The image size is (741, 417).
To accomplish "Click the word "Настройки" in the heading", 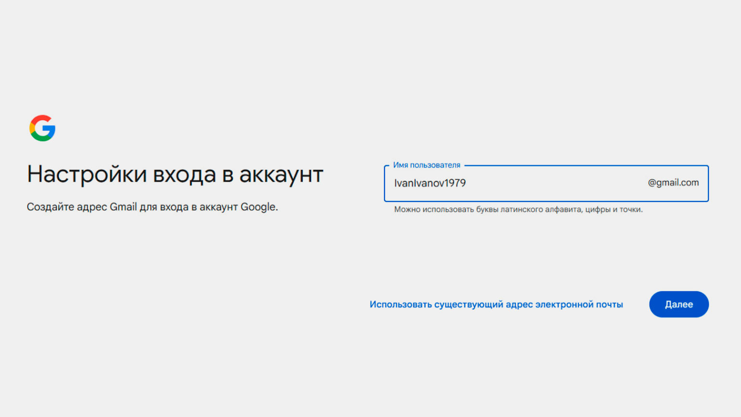I will [x=87, y=174].
